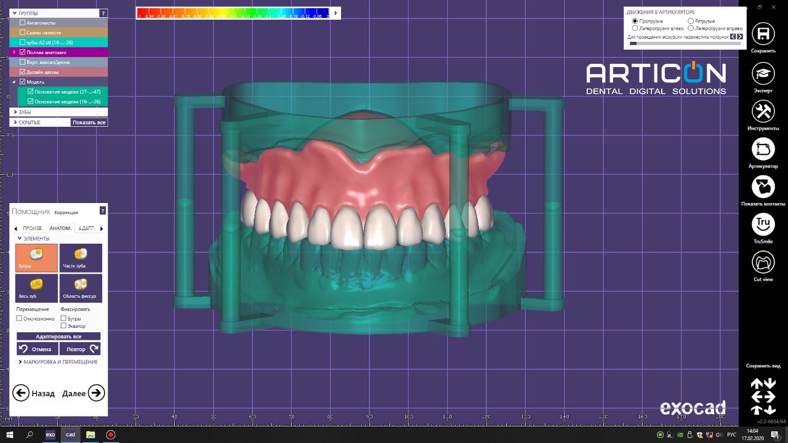This screenshot has height=443, width=788.
Task: Switch to the Адапт tab
Action: [86, 228]
